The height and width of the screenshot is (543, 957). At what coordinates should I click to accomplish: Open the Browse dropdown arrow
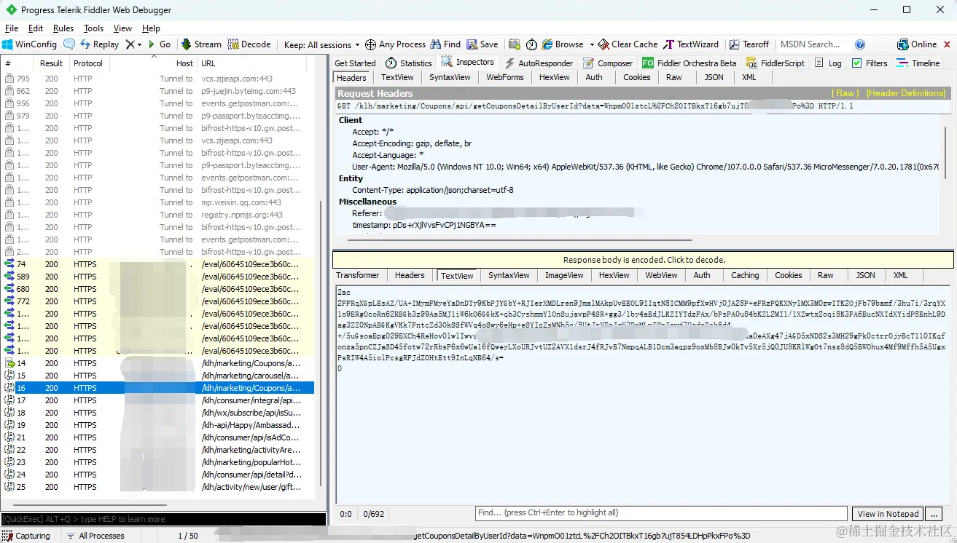point(592,44)
